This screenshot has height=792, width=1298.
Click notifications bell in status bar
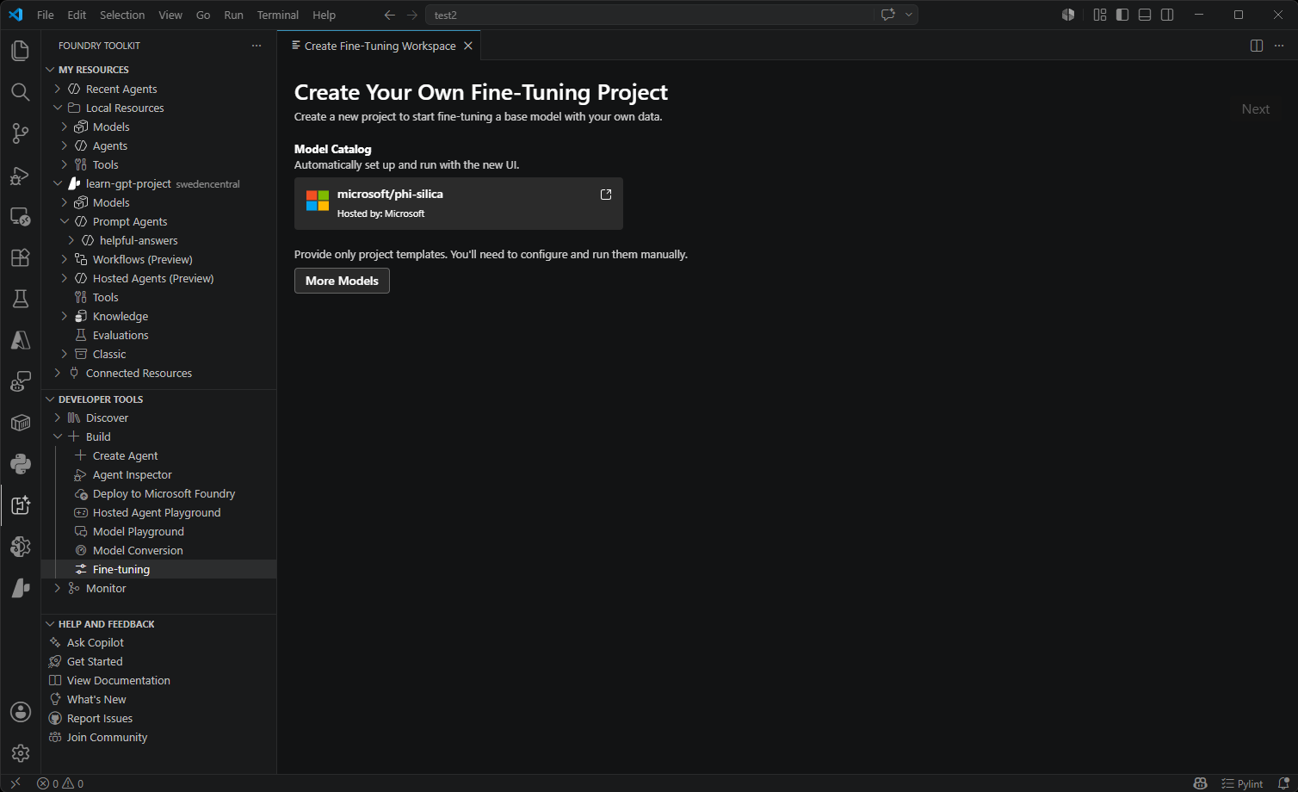click(x=1283, y=783)
